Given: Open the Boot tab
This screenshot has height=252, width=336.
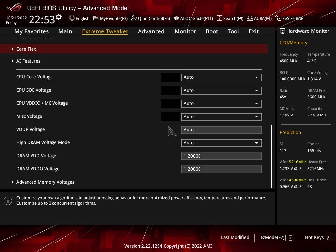Looking at the screenshot, I should click(212, 31).
